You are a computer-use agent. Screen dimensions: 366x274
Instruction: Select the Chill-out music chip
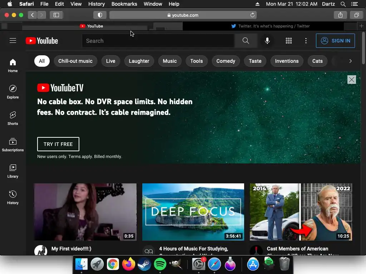[x=75, y=61]
